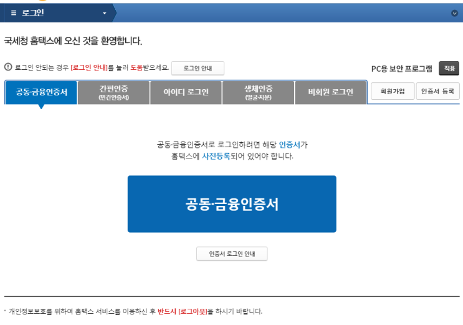463x325 pixels.
Task: Switch to the 아이디 로그인 tab
Action: [186, 92]
